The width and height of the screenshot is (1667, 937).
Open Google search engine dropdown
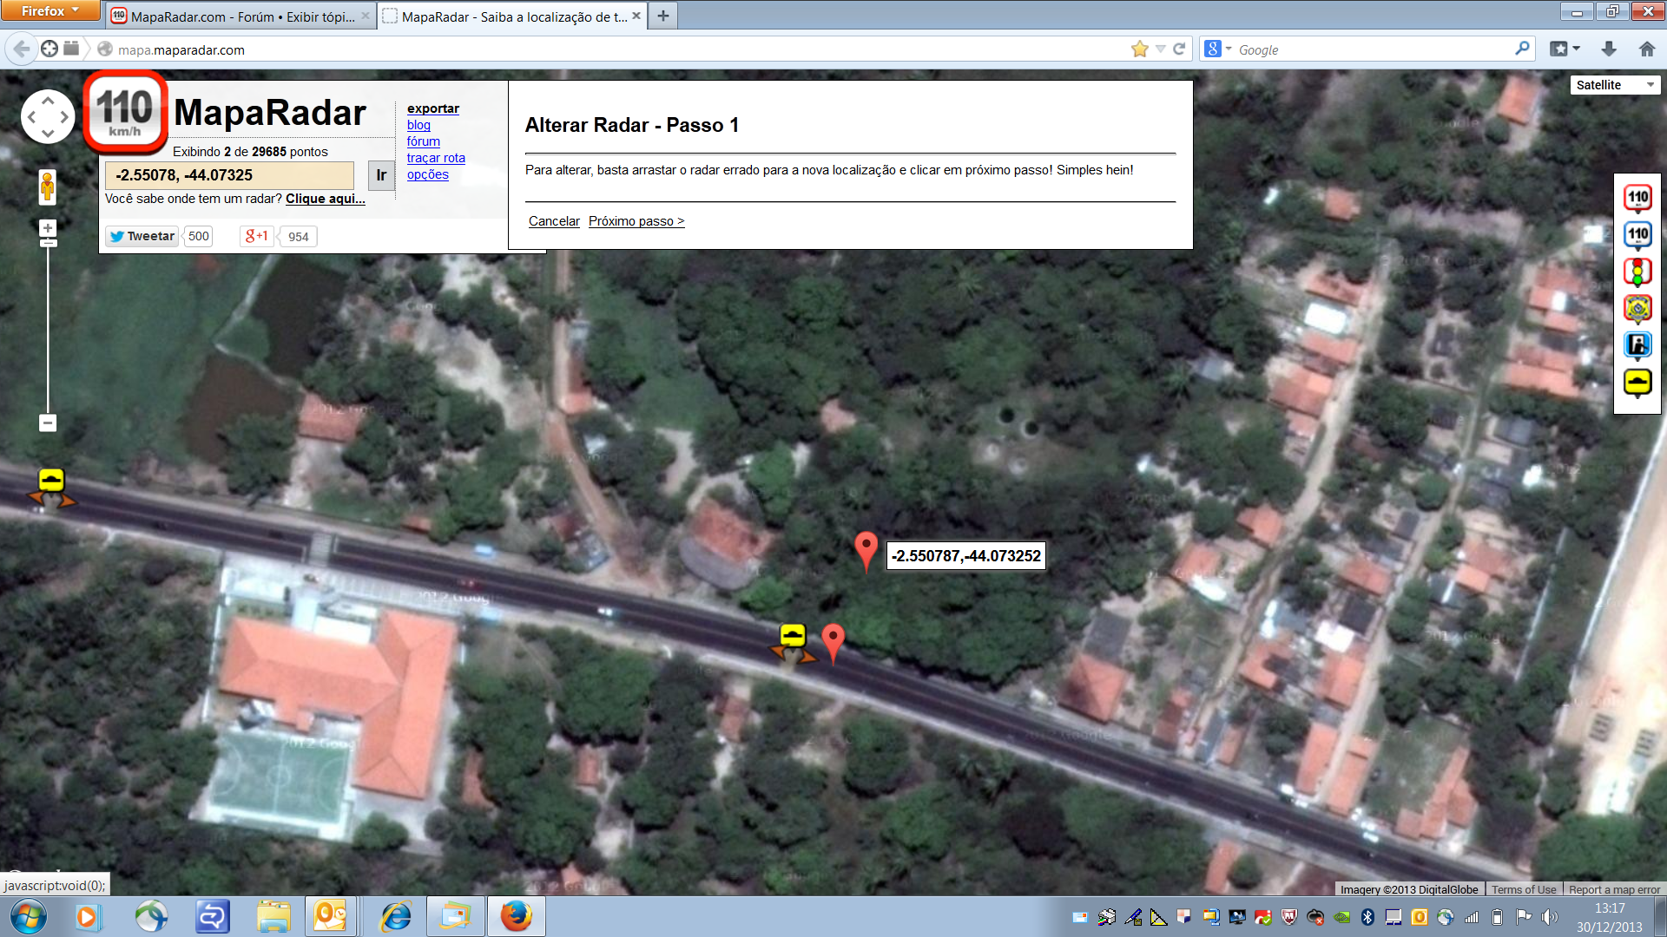(1218, 49)
